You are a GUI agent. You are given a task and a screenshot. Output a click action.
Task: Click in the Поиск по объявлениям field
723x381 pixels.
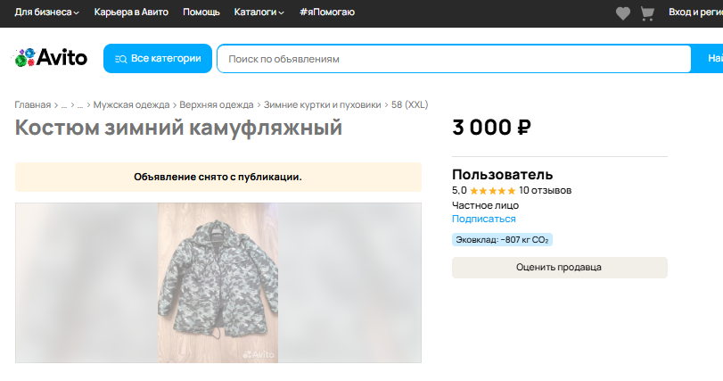(453, 59)
